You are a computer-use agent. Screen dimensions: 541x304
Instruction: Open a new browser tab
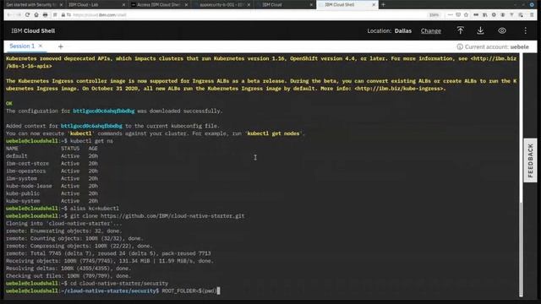(x=383, y=5)
